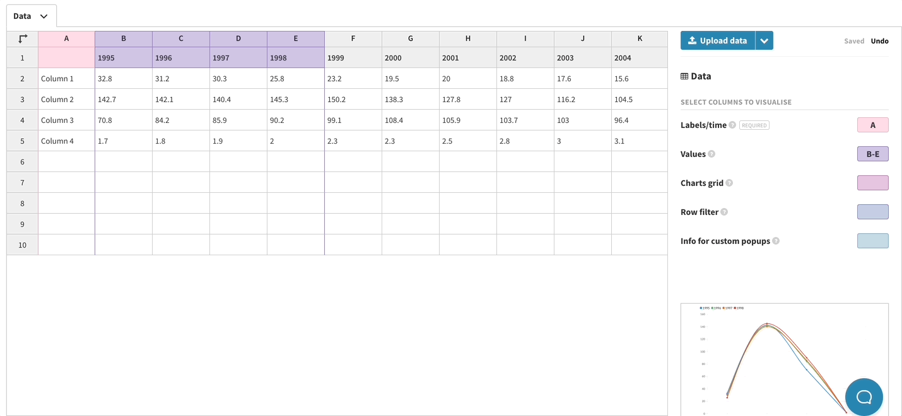Viewport: 902px width, 416px height.
Task: Click the Charts grid color box
Action: point(872,183)
